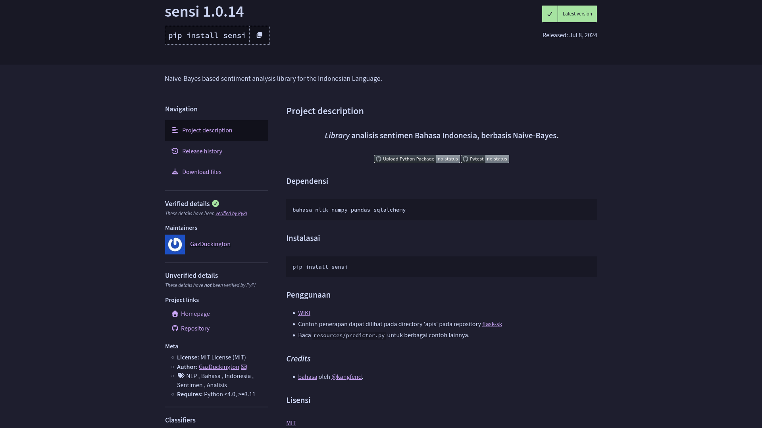Click the copy pip command icon
This screenshot has height=428, width=762.
(x=260, y=35)
